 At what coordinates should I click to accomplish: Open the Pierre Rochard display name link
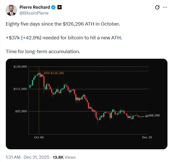[x=34, y=7]
